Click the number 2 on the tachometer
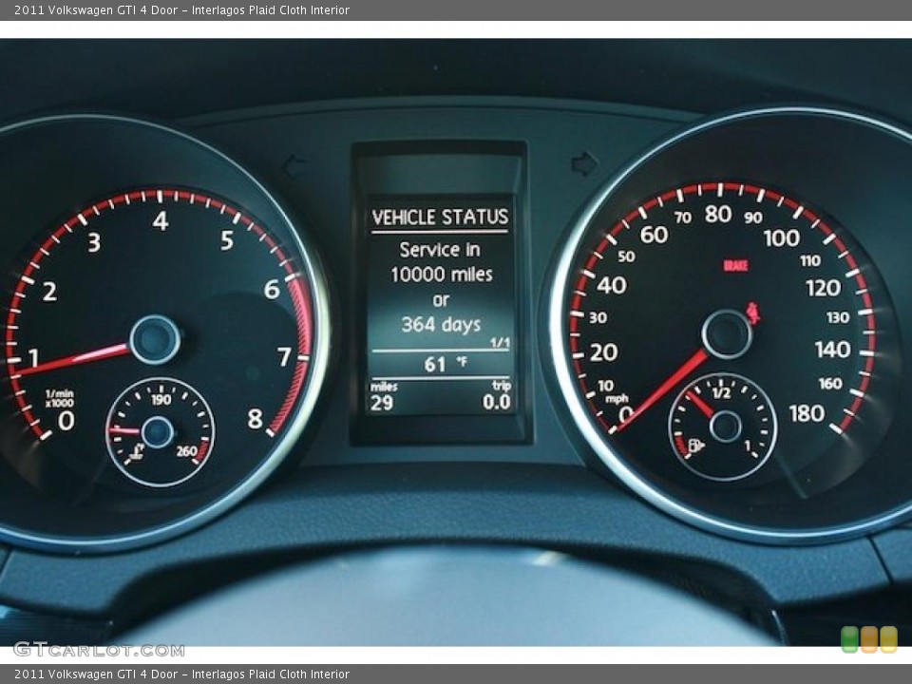 50,292
